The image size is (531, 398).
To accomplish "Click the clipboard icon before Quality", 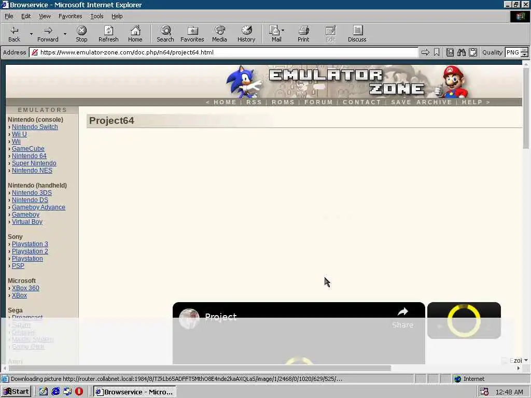I will pyautogui.click(x=473, y=52).
